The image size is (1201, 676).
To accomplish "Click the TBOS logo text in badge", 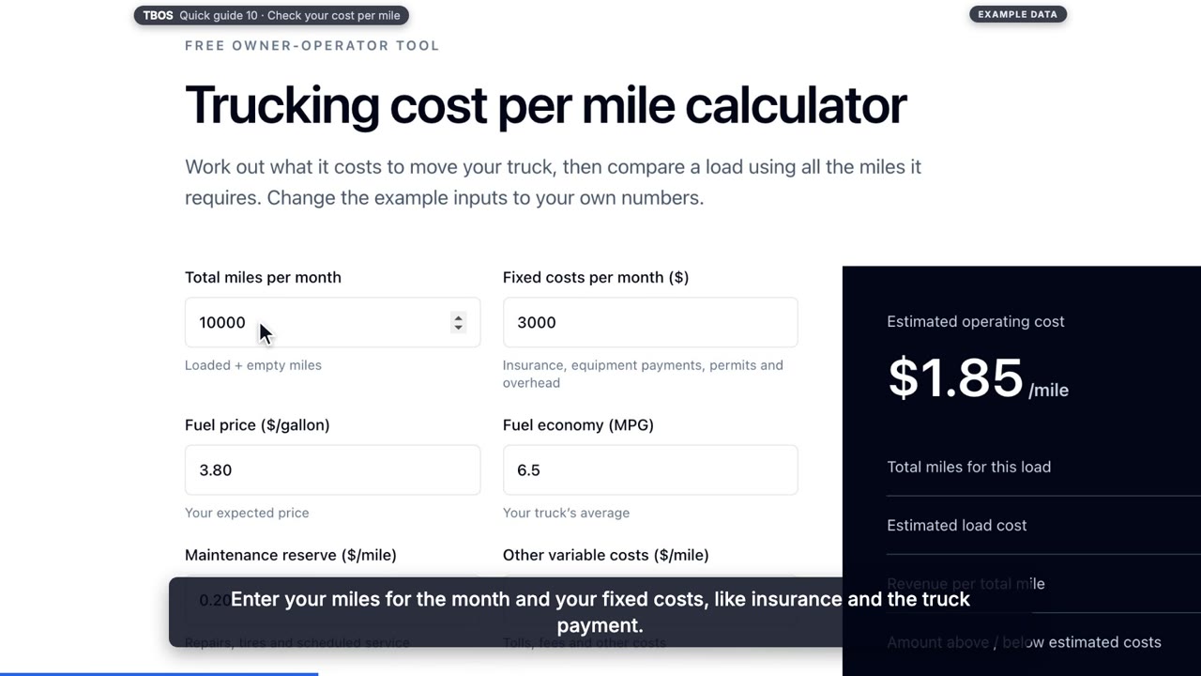I will coord(158,15).
